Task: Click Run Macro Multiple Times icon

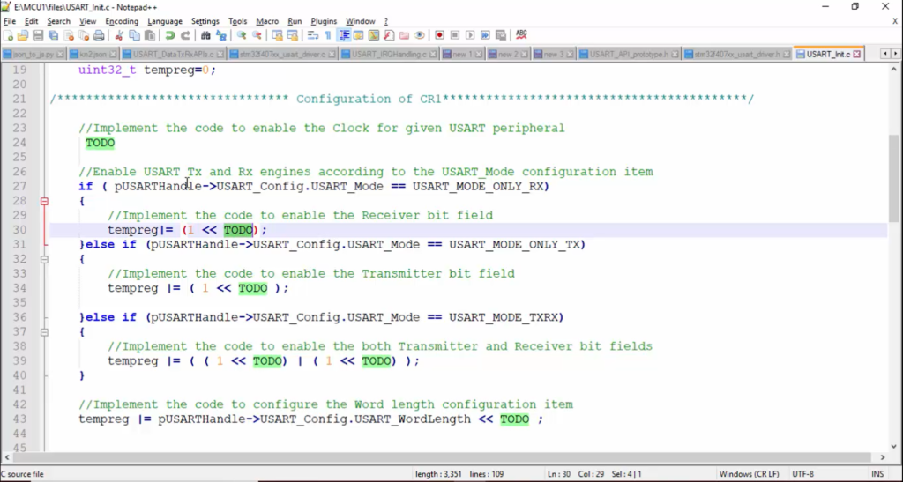Action: click(x=486, y=35)
